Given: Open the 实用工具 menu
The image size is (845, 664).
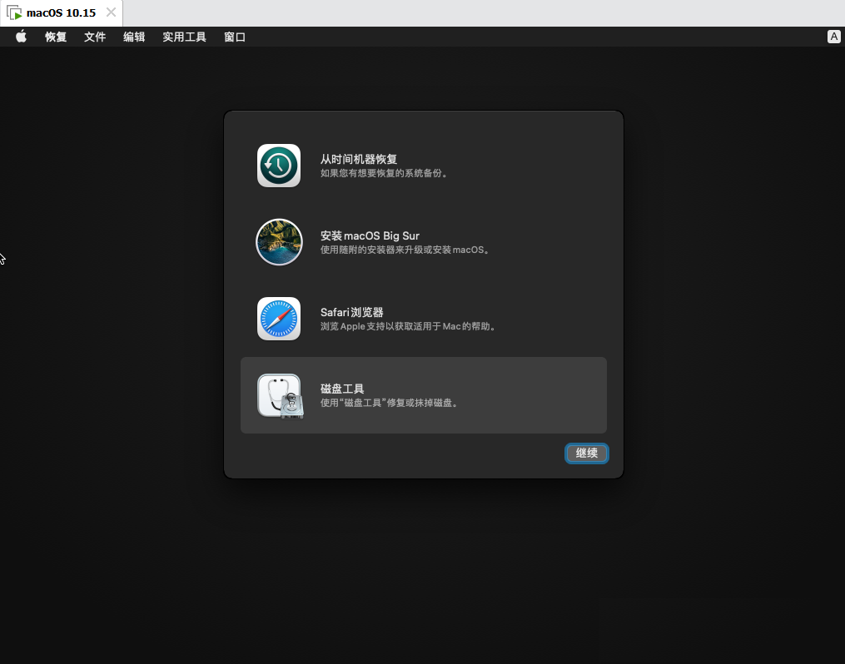Looking at the screenshot, I should point(184,37).
